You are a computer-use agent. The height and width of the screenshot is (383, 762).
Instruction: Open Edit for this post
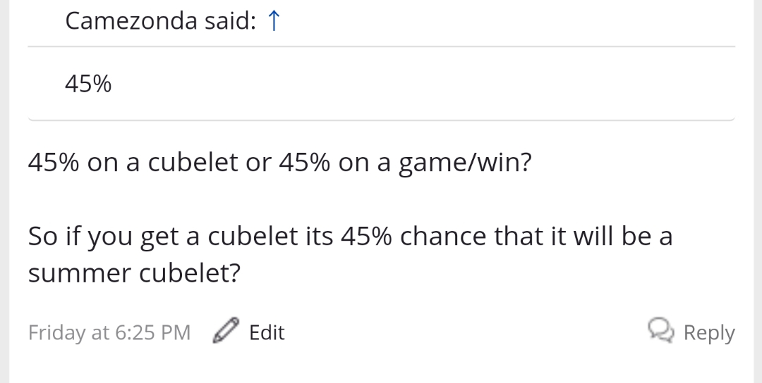tap(266, 332)
